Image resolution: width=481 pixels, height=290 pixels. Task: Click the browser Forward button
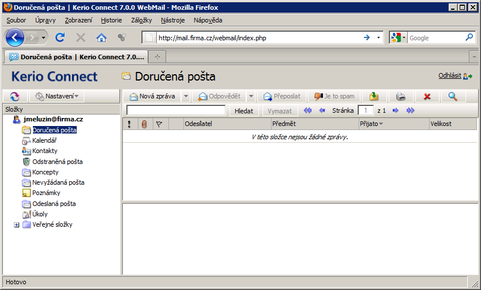tap(32, 37)
